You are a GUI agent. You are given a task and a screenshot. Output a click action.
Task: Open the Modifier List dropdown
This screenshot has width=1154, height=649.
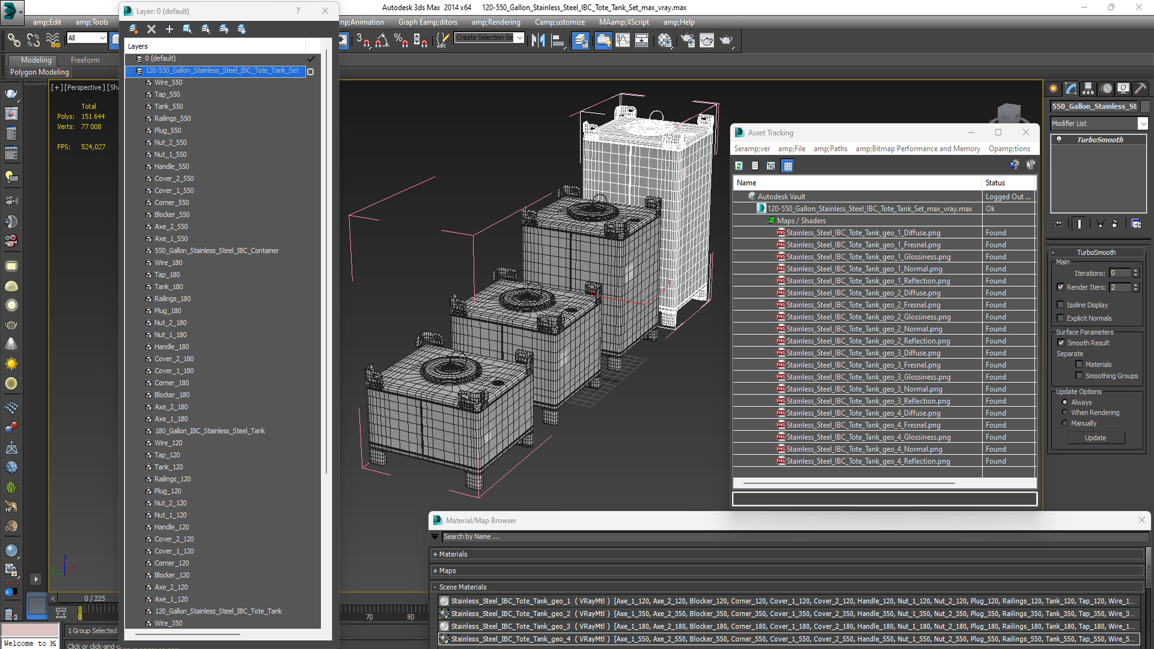point(1143,123)
